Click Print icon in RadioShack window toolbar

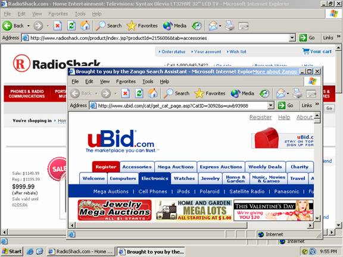[229, 26]
